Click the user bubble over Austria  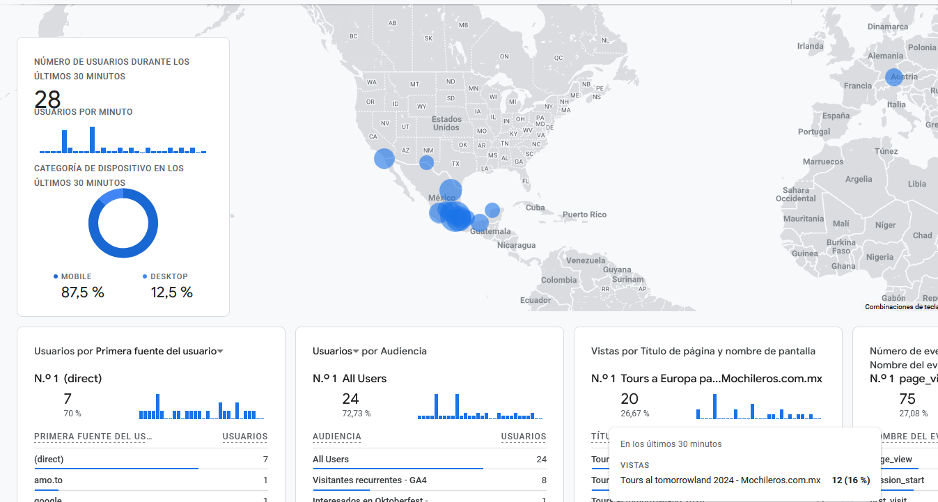click(894, 77)
